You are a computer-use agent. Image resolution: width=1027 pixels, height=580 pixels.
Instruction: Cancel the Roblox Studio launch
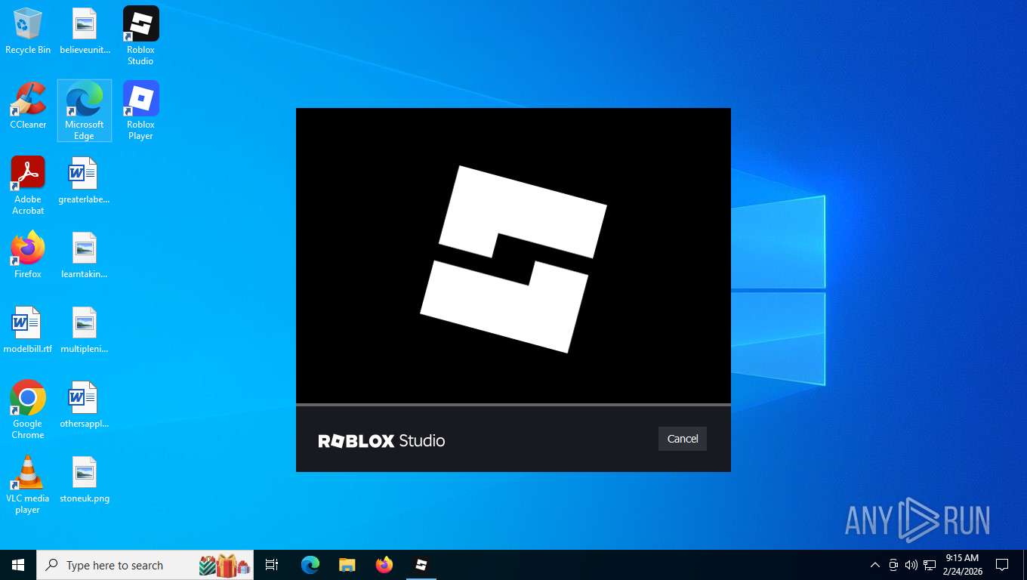(682, 439)
